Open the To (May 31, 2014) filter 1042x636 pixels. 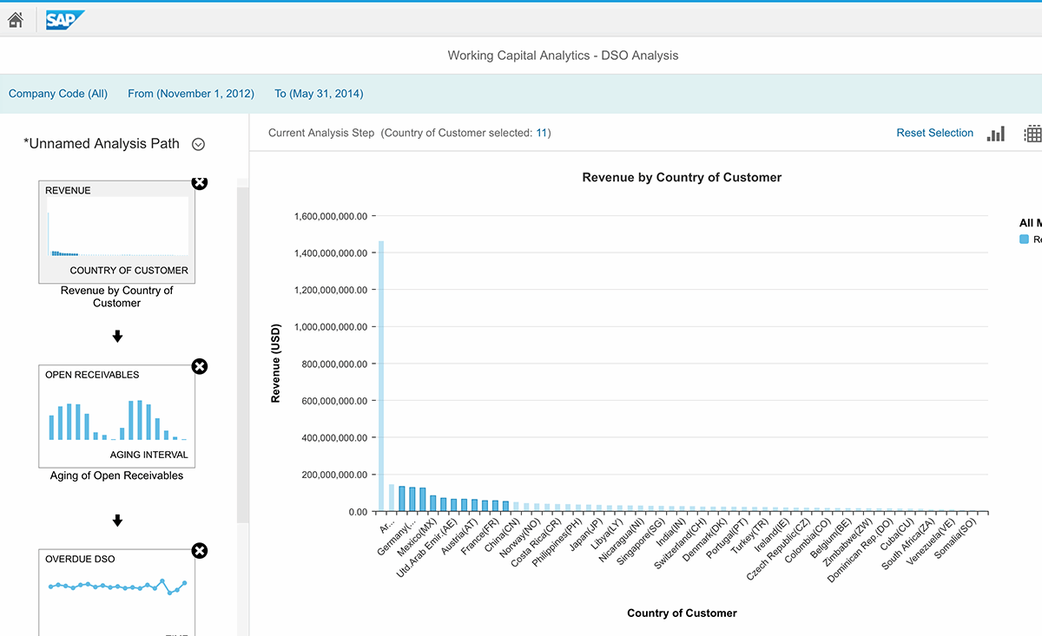click(319, 94)
